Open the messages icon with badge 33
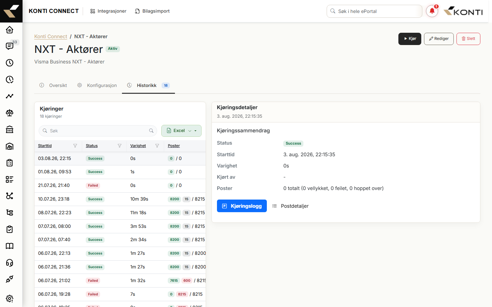This screenshot has height=307, width=492. (x=10, y=46)
